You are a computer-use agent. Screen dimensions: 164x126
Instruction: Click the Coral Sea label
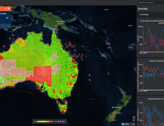86,48
